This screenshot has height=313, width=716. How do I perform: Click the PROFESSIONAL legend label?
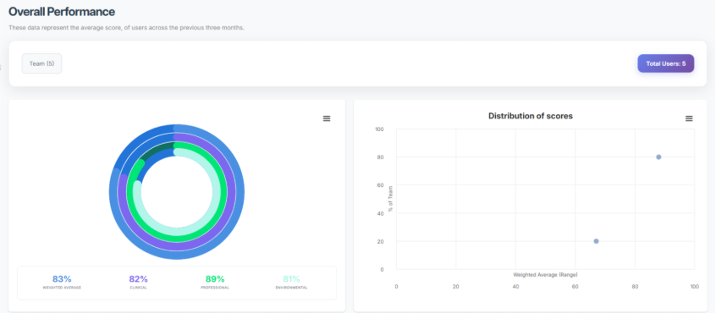coord(215,288)
